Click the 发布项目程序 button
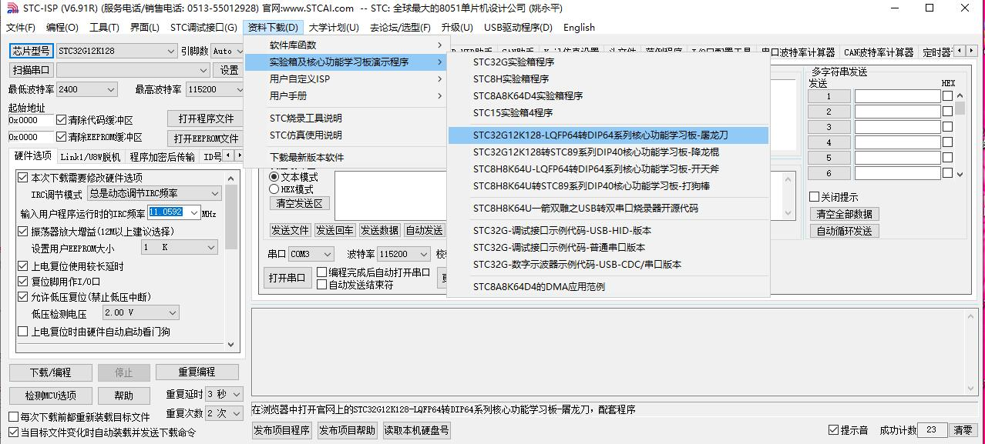Viewport: 985px width, 444px height. click(x=282, y=430)
